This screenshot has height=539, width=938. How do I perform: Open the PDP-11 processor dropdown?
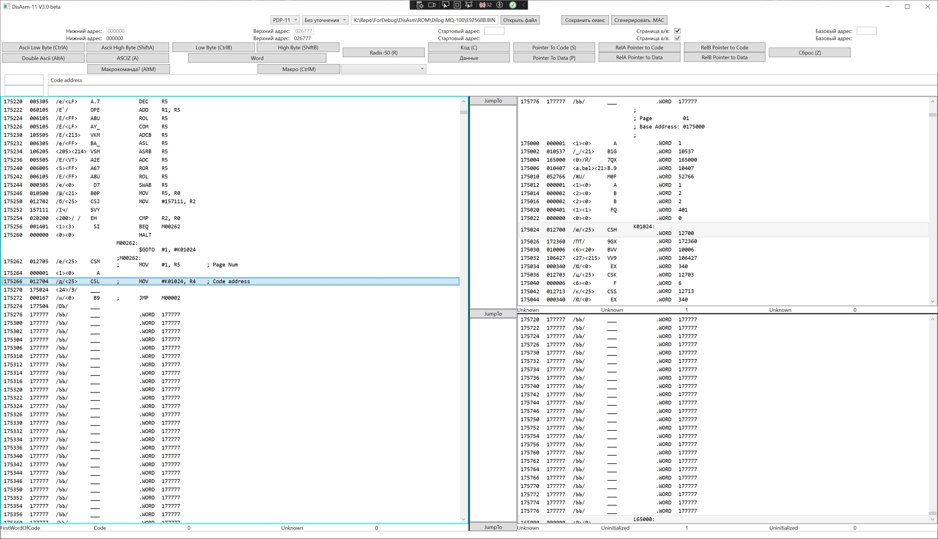285,20
